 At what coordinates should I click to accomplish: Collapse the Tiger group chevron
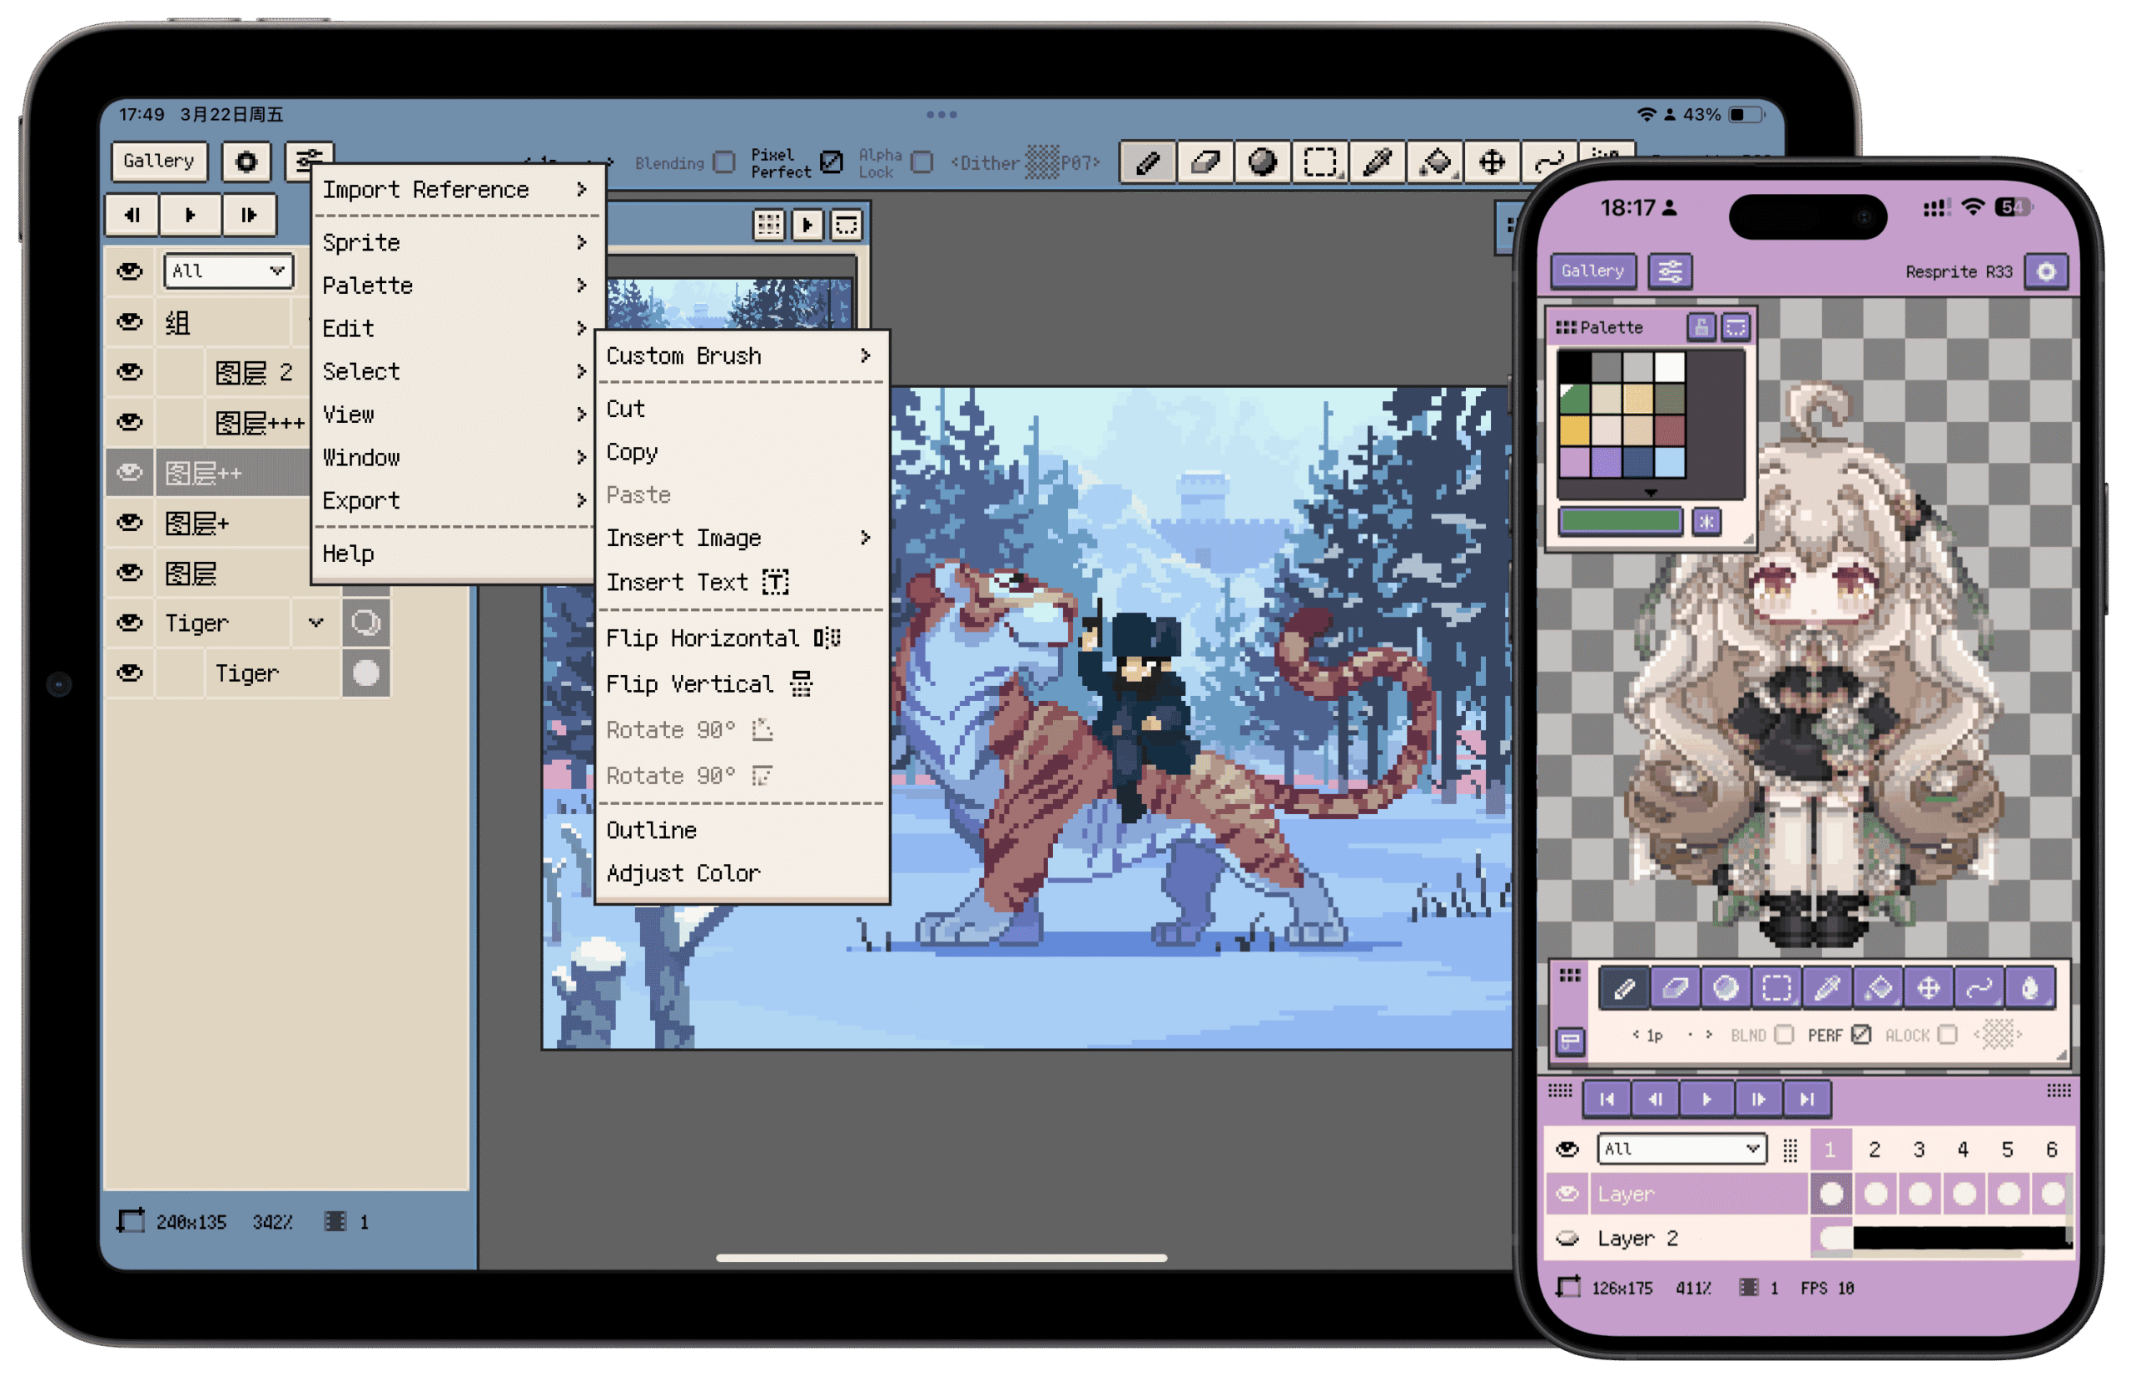(x=315, y=623)
